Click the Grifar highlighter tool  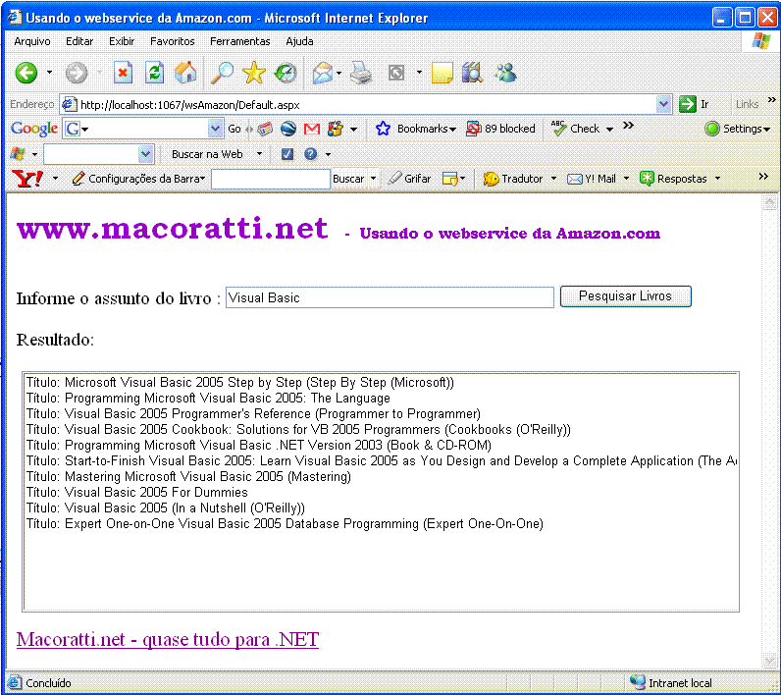[x=409, y=179]
